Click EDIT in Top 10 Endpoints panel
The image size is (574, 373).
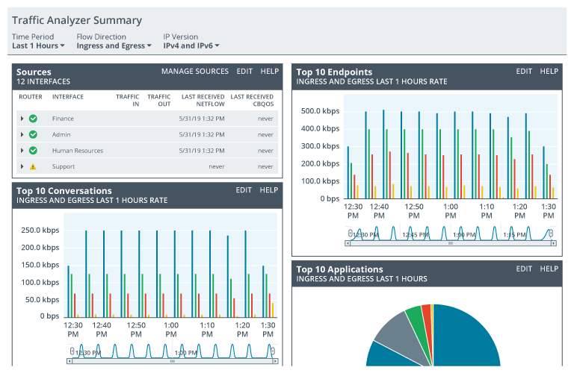(524, 71)
